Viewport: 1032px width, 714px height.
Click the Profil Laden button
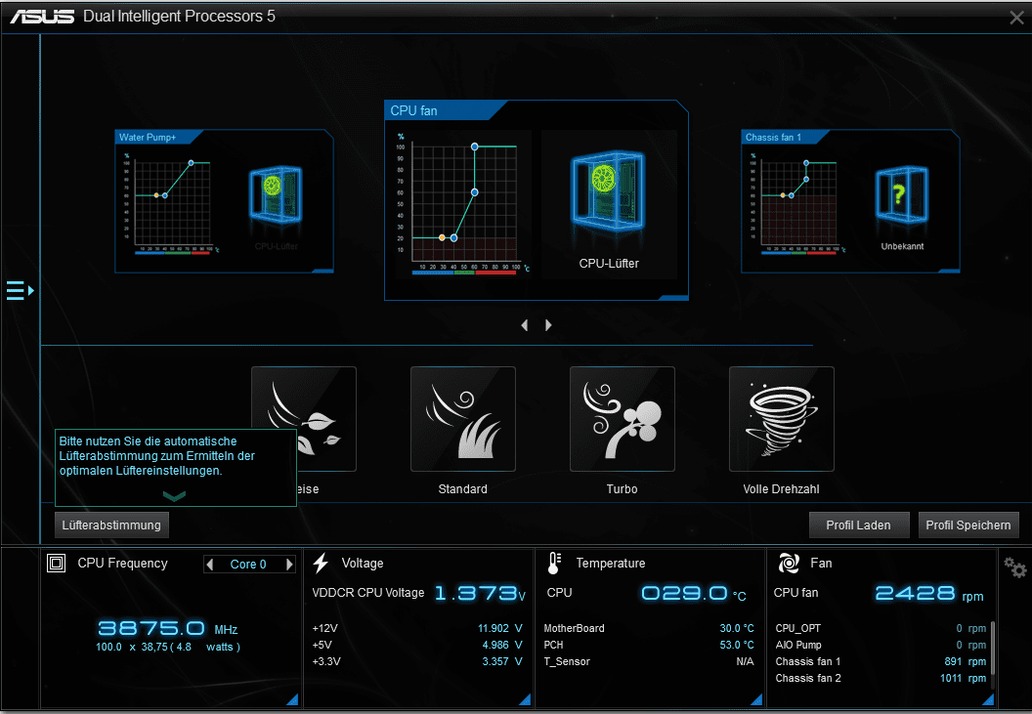(858, 525)
